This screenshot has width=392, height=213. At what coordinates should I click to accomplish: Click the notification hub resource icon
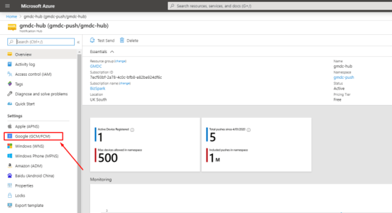(12, 27)
